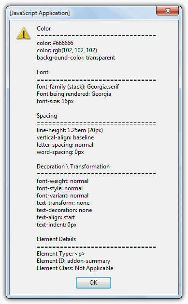Select the rgb(102, 102, 102) text line
Screen dimensions: 188x304
(67, 50)
